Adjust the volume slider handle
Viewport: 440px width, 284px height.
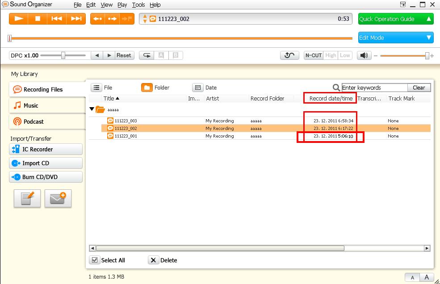tap(427, 55)
